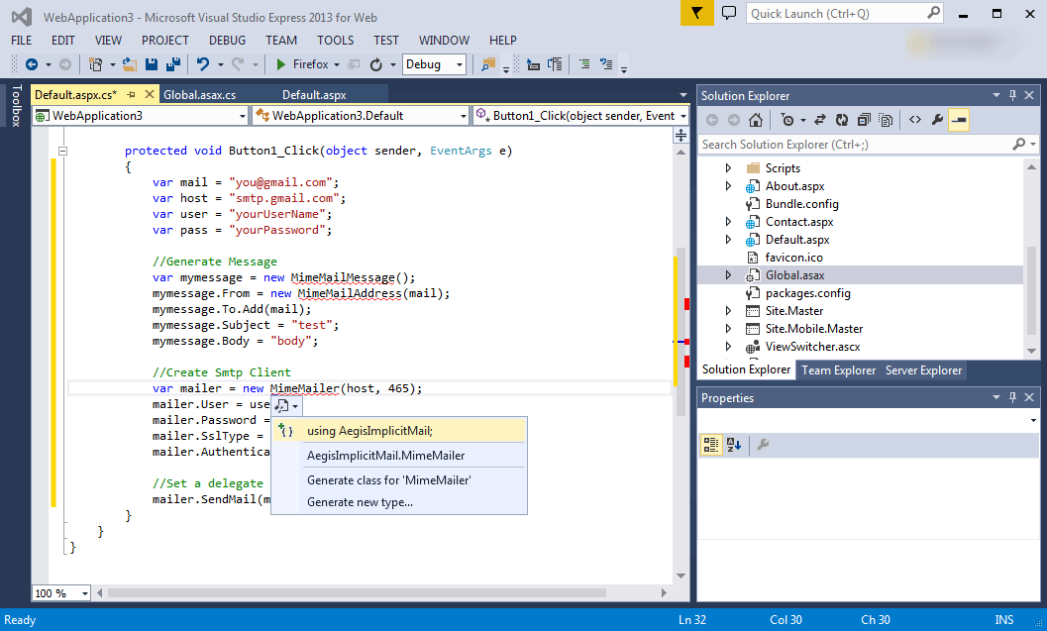Click the Alphabetical sort icon in Properties
The width and height of the screenshot is (1047, 631).
734,445
